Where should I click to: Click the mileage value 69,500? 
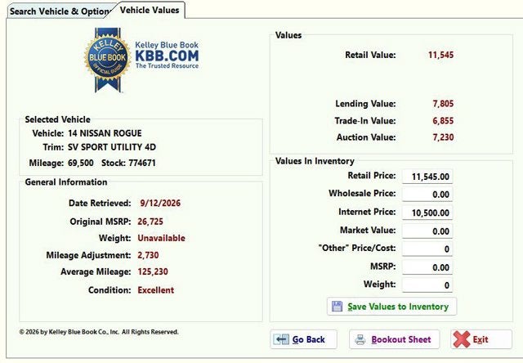click(81, 164)
